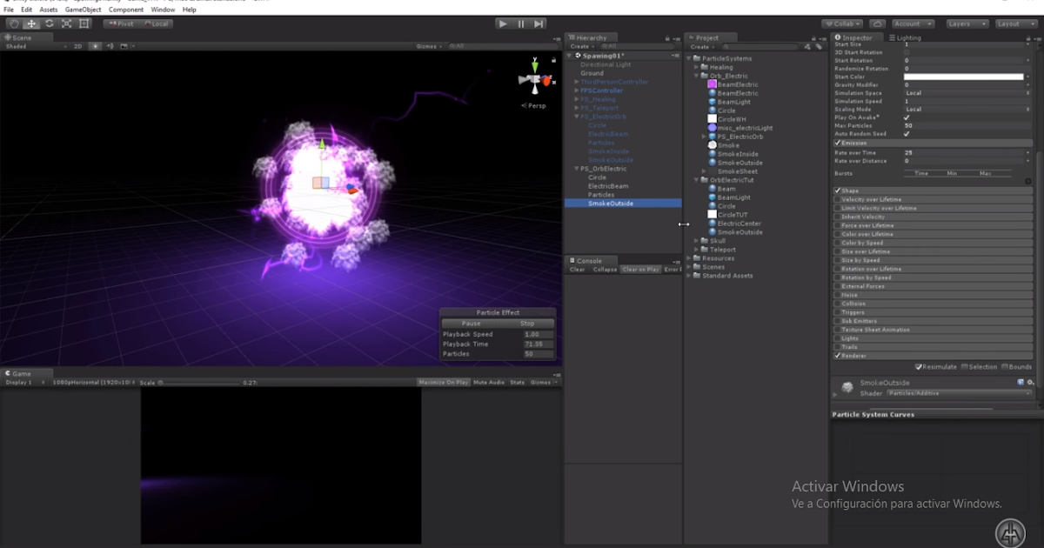Select the Move tool in the toolbar
The width and height of the screenshot is (1044, 548).
click(x=32, y=25)
